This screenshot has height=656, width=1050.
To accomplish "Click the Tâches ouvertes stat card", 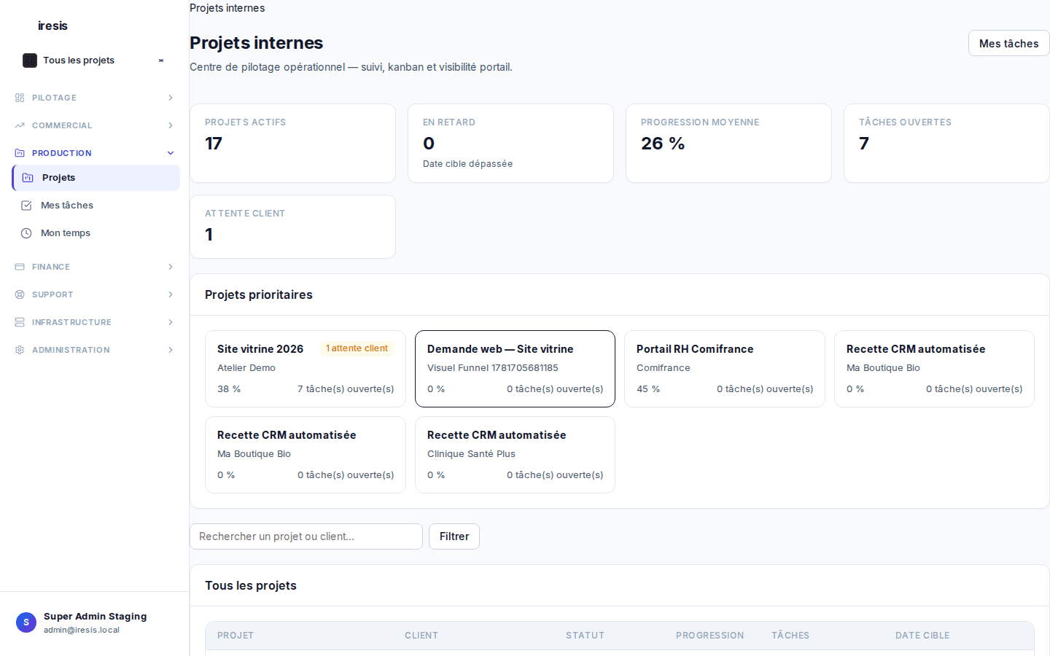I will click(946, 143).
